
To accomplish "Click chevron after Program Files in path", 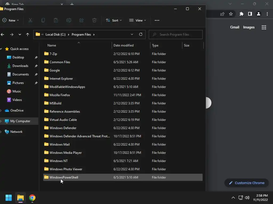I will click(x=94, y=35).
